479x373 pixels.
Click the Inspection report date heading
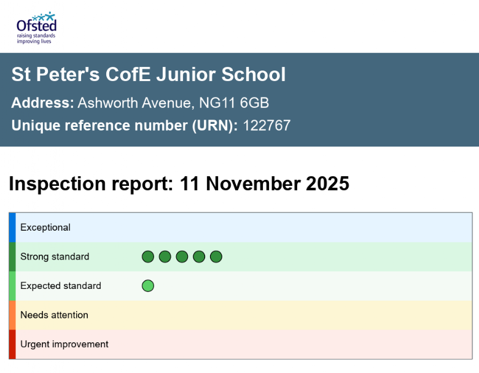179,184
